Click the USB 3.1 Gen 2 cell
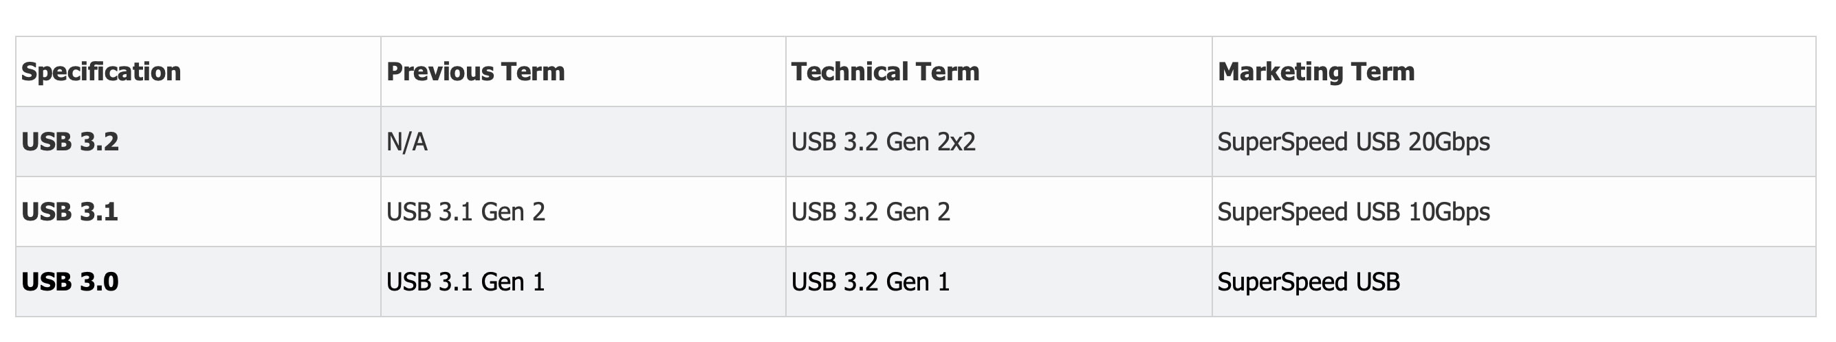This screenshot has width=1836, height=342. [x=466, y=212]
